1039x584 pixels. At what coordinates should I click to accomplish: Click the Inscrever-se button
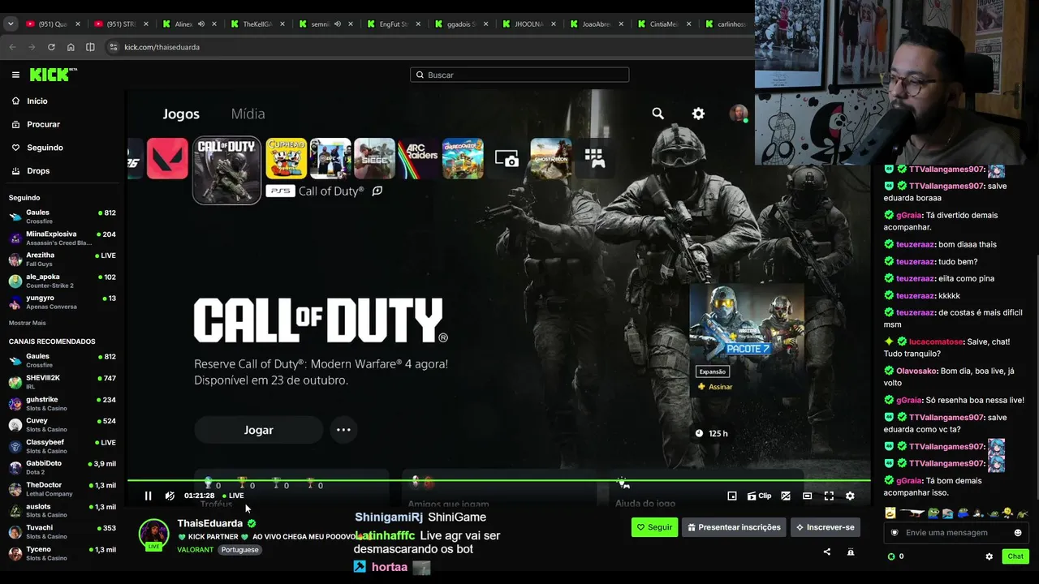pos(825,527)
